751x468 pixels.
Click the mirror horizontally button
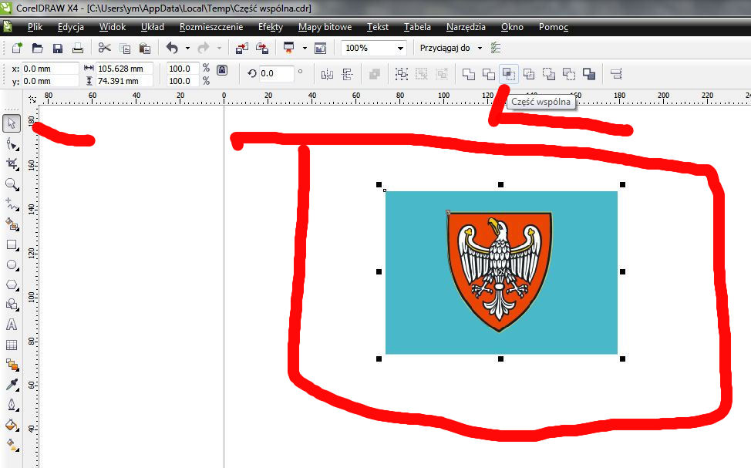point(327,74)
